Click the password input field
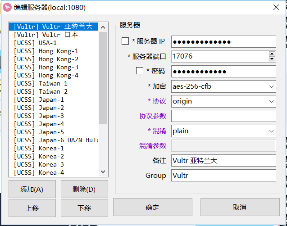Screen dimensions: 287x226 (x=223, y=71)
